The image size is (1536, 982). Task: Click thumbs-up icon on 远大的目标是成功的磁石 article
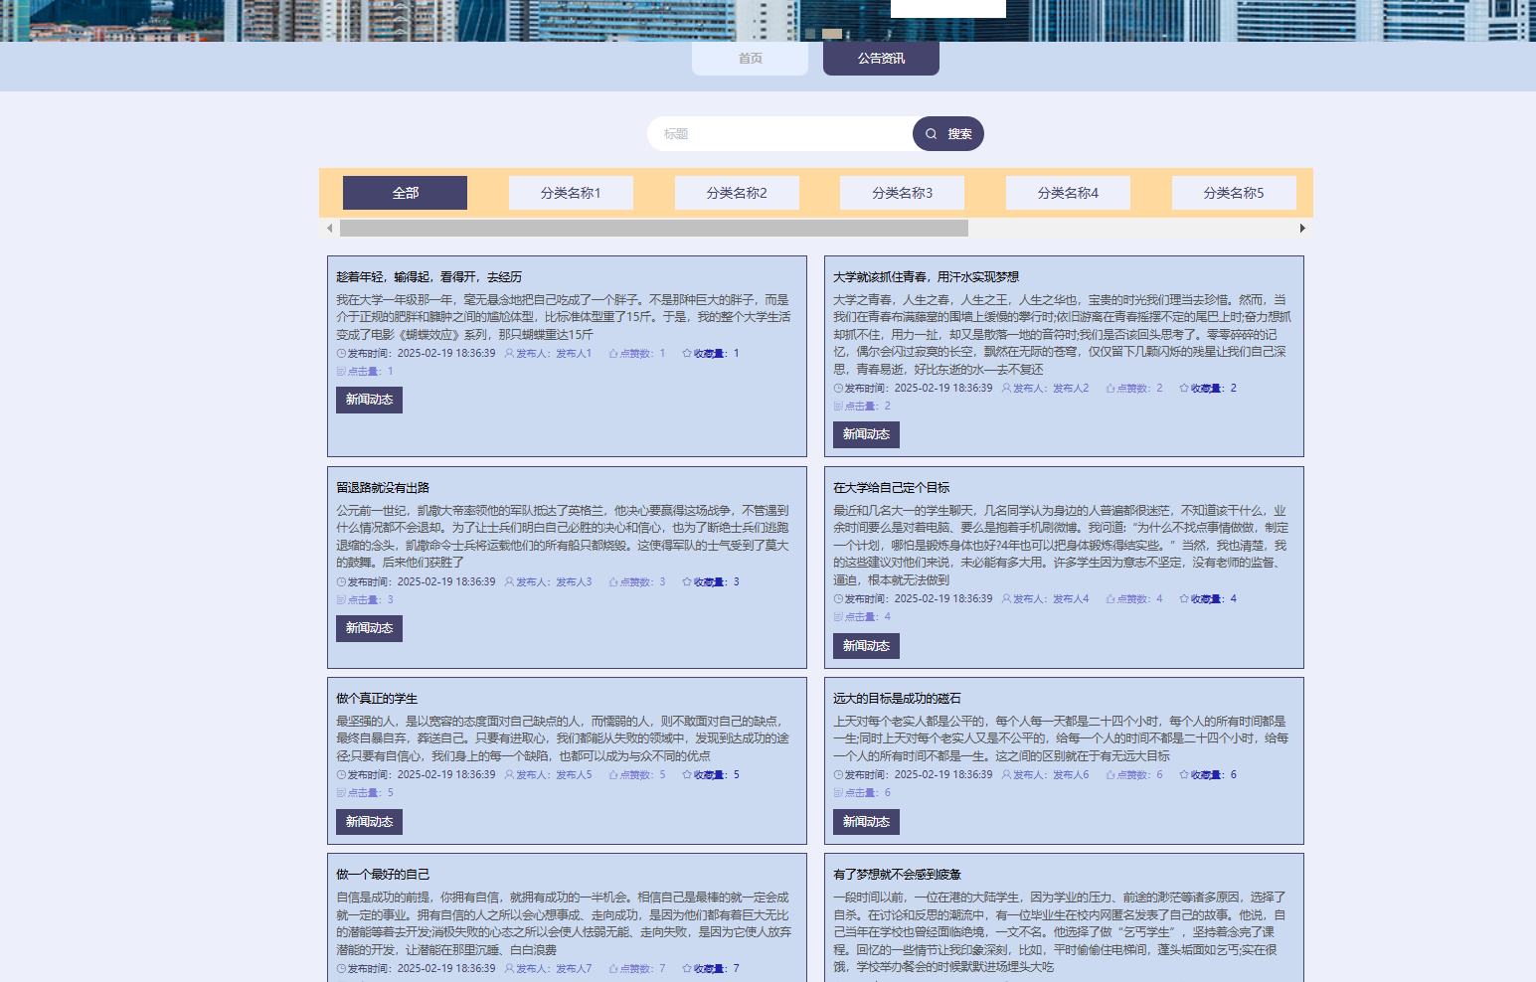coord(1109,775)
